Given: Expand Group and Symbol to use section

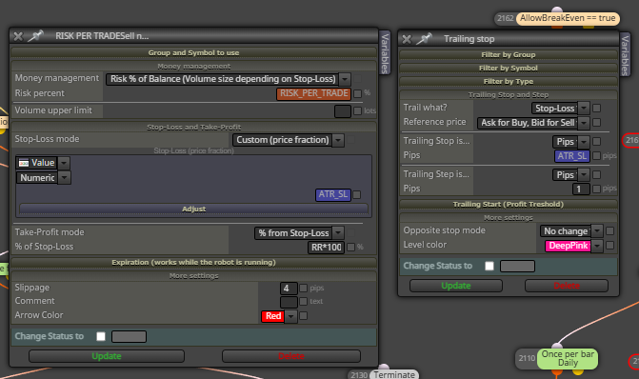Looking at the screenshot, I should click(x=193, y=52).
